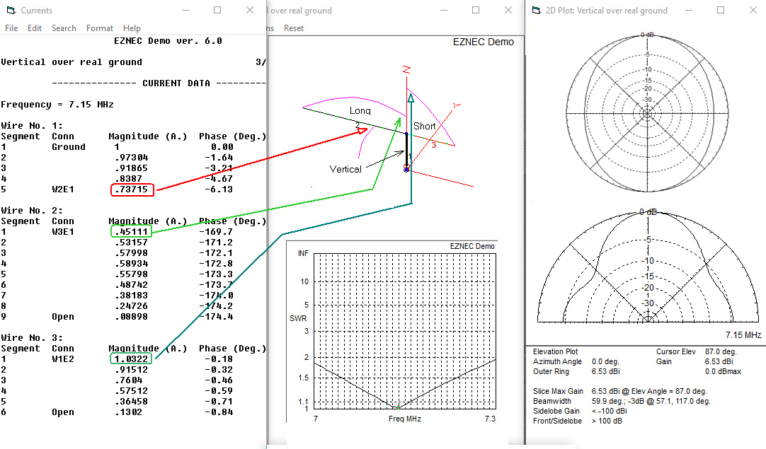Maximize the Currents window
Image resolution: width=766 pixels, height=449 pixels.
point(217,11)
